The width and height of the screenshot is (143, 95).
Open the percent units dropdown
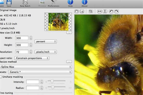46,42
